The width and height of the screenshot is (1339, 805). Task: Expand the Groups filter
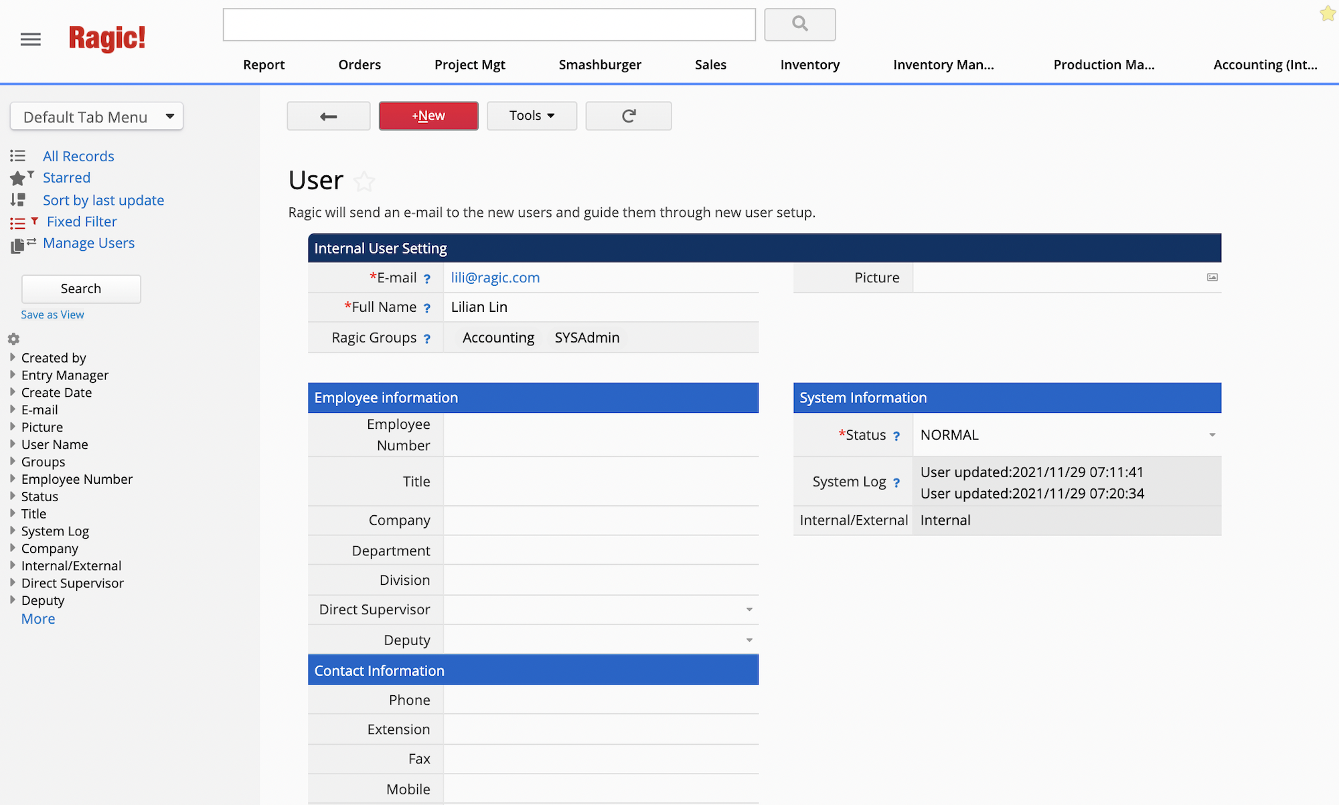point(12,462)
